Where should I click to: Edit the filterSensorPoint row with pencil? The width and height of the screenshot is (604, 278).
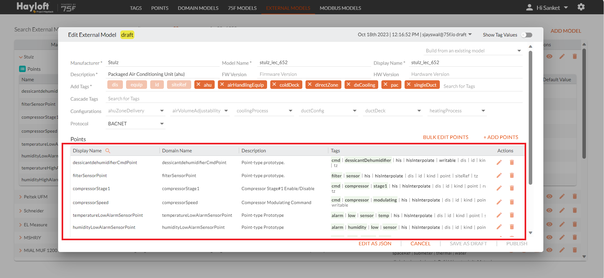499,175
